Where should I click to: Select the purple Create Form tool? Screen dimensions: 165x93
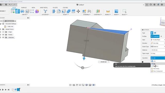(37, 11)
